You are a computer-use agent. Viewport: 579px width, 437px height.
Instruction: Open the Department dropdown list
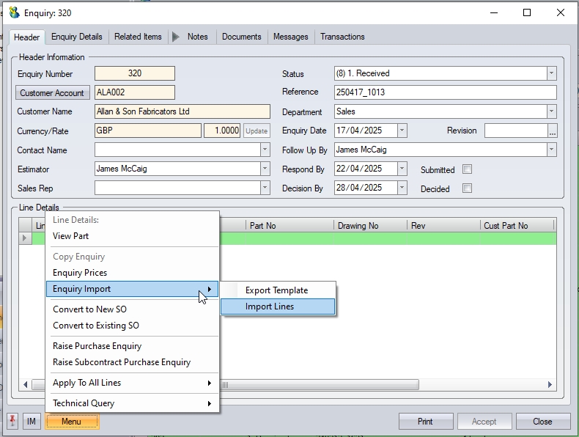(551, 111)
